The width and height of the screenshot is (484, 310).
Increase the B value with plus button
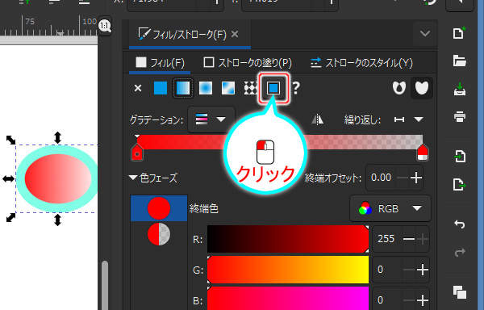click(x=422, y=300)
